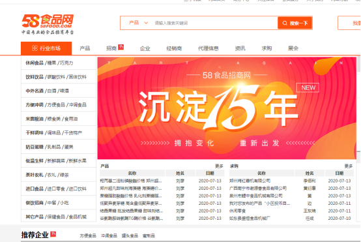Click the 冲调食品 filter under 推荐企业

pyautogui.click(x=109, y=235)
